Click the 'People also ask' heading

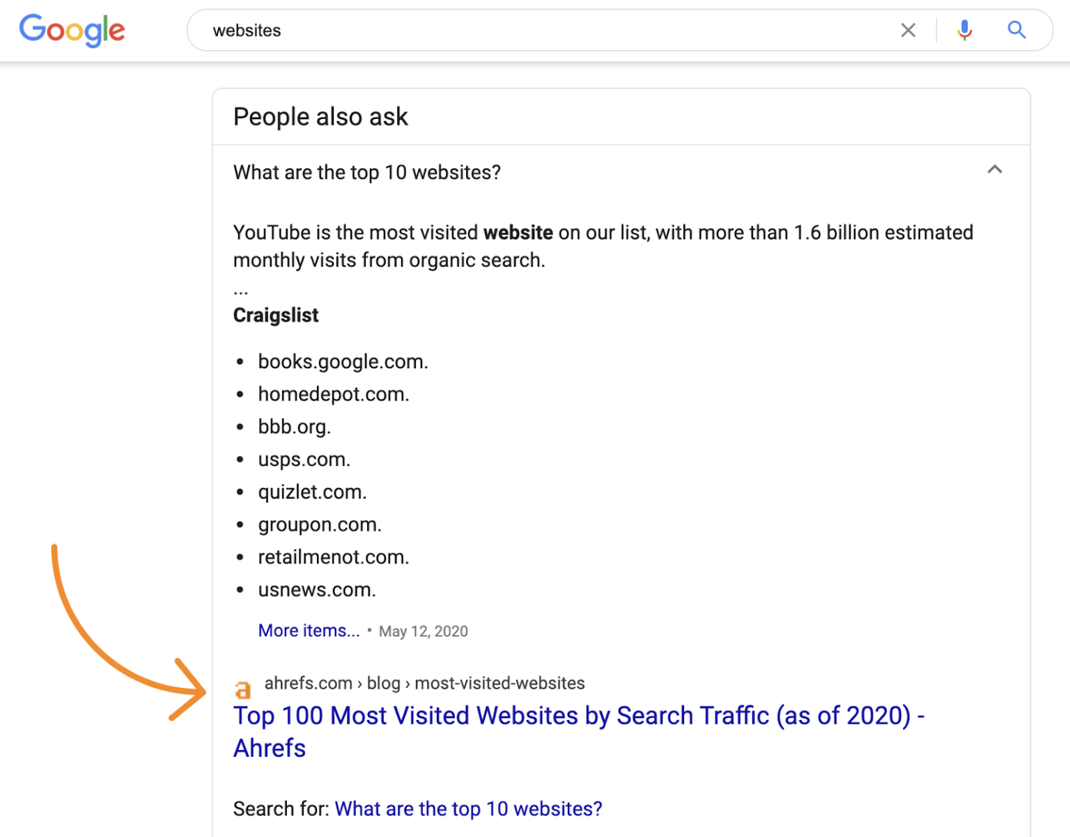(x=320, y=117)
